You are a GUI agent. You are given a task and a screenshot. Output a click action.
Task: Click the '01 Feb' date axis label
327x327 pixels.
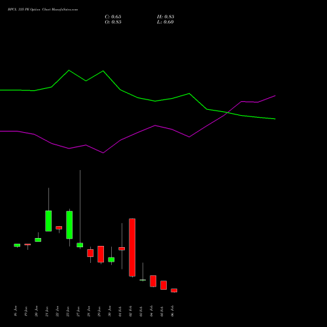120,311
